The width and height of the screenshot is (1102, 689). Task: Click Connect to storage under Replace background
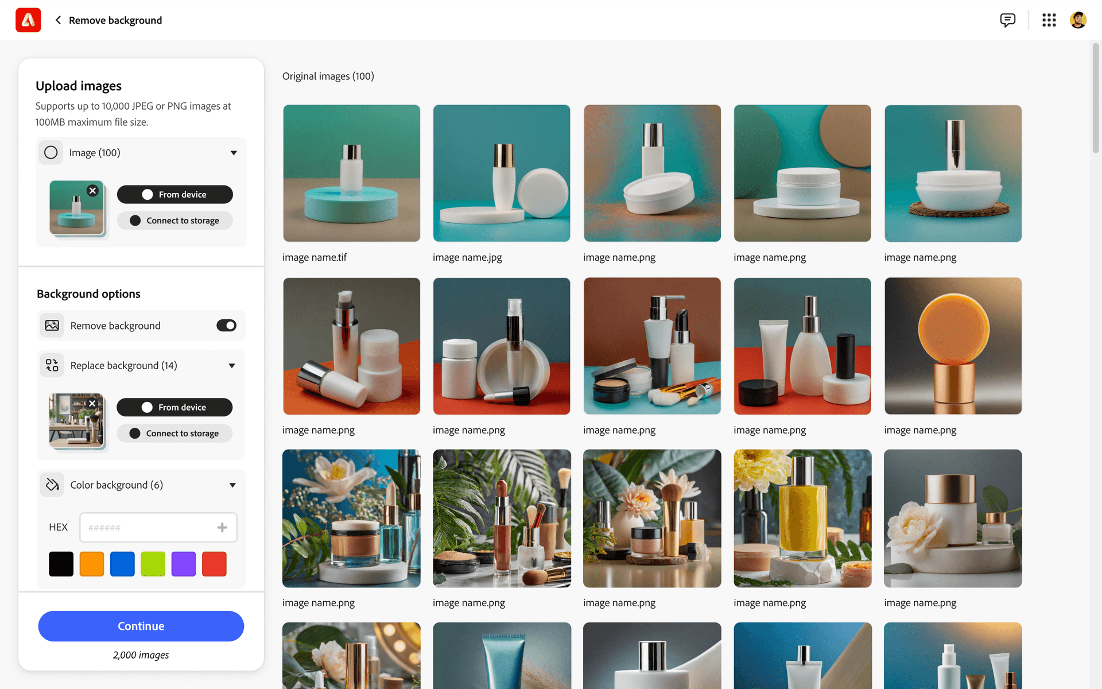(x=174, y=433)
